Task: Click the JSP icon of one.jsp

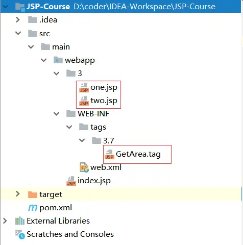Action: point(84,87)
